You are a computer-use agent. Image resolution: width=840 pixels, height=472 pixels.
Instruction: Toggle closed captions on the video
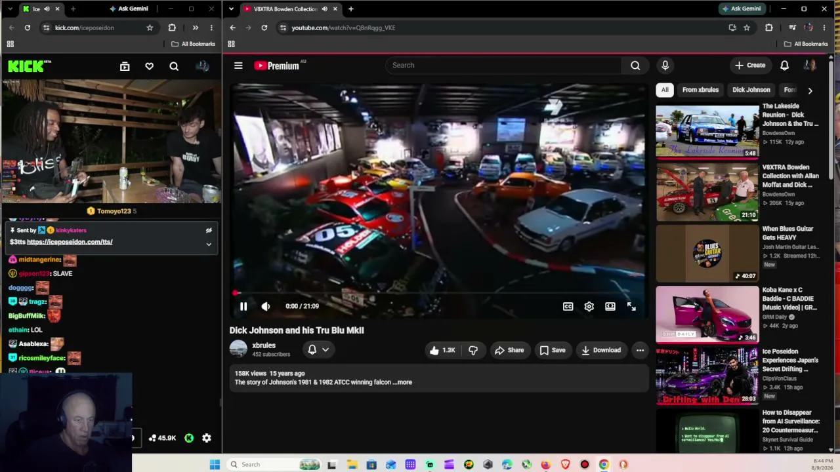[568, 306]
